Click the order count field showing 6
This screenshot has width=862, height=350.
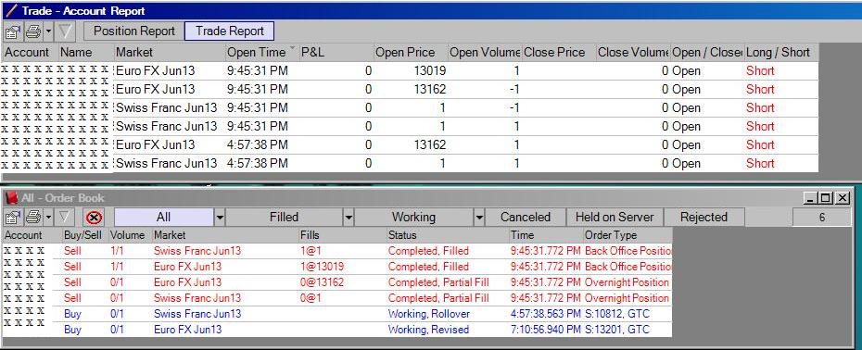822,218
